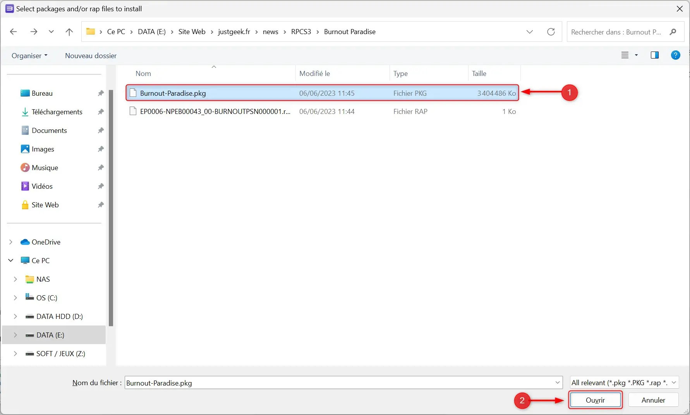Refresh the Burnout Paradise folder
The height and width of the screenshot is (415, 690).
551,32
